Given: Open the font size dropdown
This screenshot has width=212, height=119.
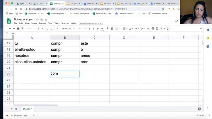Looking at the screenshot, I should click(82, 29).
